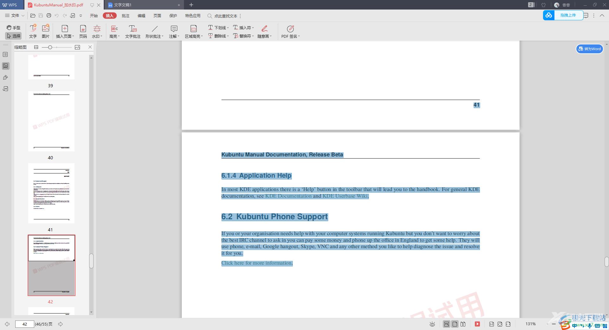Open the Watermark (水印) dropdown

click(x=97, y=31)
